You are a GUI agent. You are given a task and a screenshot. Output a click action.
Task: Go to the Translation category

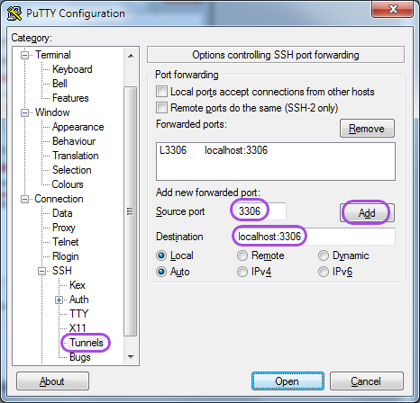pos(76,156)
